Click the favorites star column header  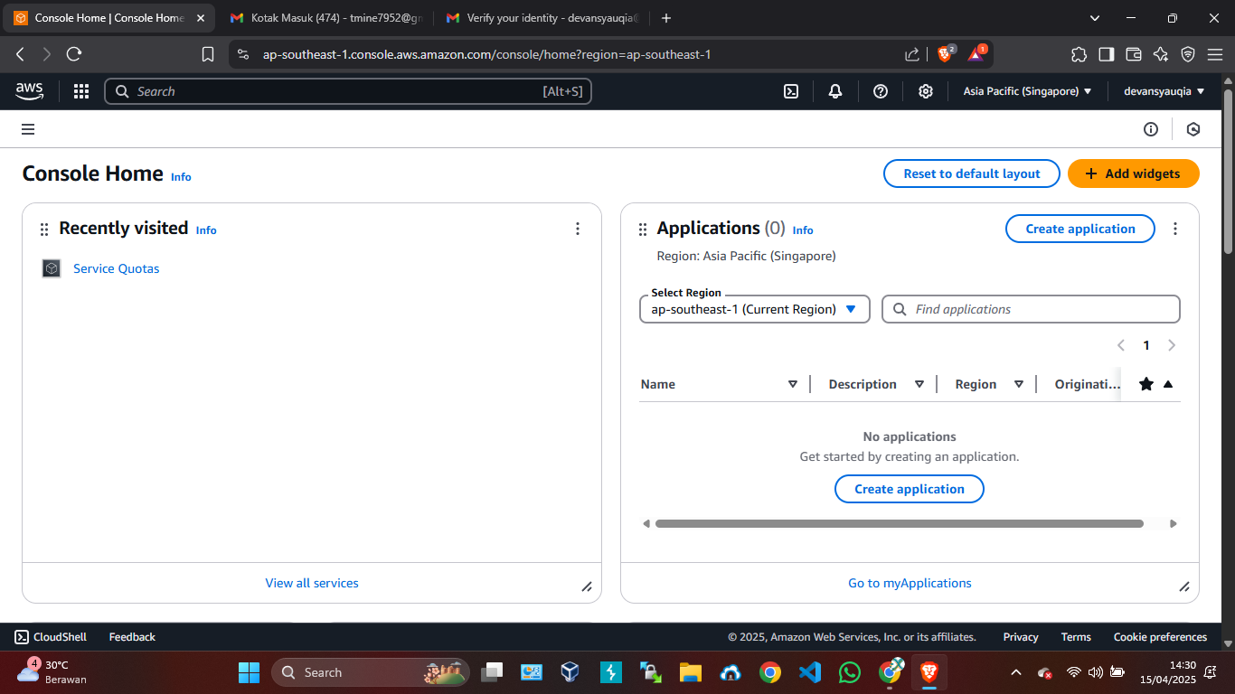(1146, 384)
